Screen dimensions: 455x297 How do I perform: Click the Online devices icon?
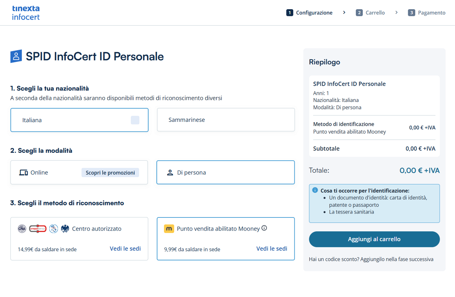(23, 173)
